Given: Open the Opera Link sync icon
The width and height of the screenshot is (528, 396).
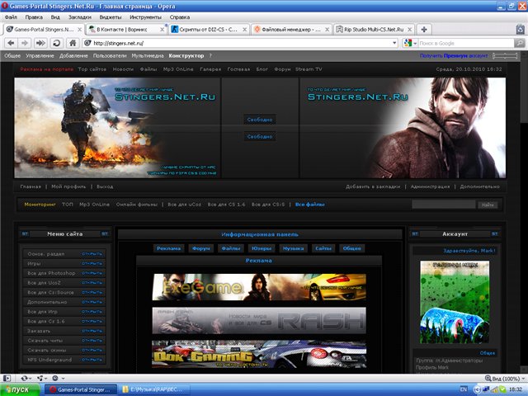Looking at the screenshot, I should [x=26, y=379].
